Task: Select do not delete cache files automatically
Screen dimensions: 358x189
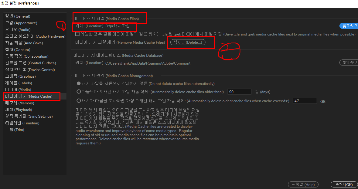Action: point(78,84)
